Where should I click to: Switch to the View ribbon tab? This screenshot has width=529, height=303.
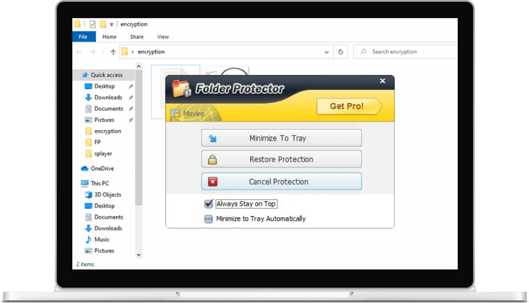163,37
